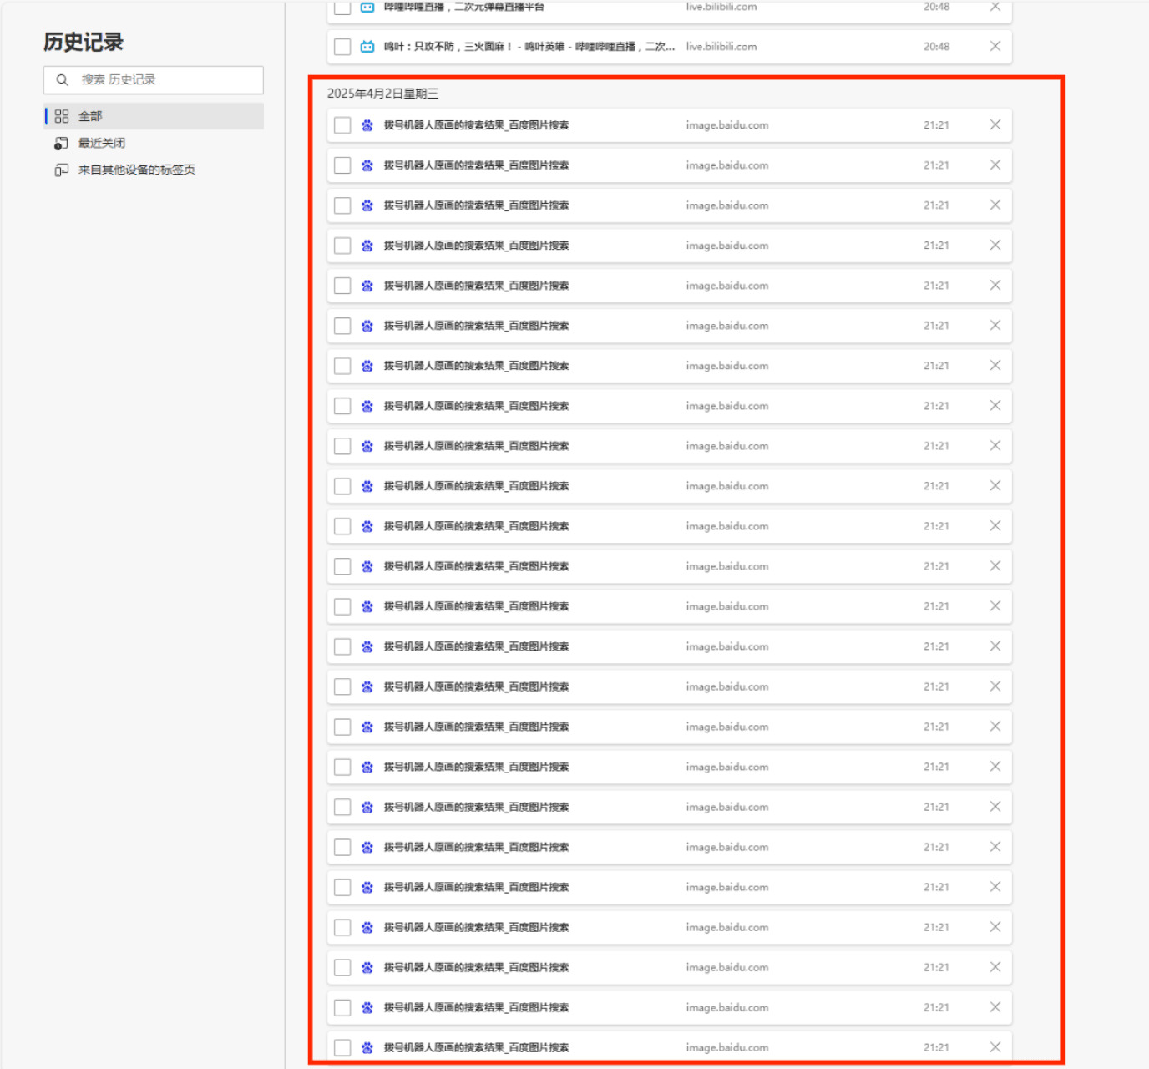
Task: Click the 来自其他设备的标签页 devices icon
Action: (62, 170)
